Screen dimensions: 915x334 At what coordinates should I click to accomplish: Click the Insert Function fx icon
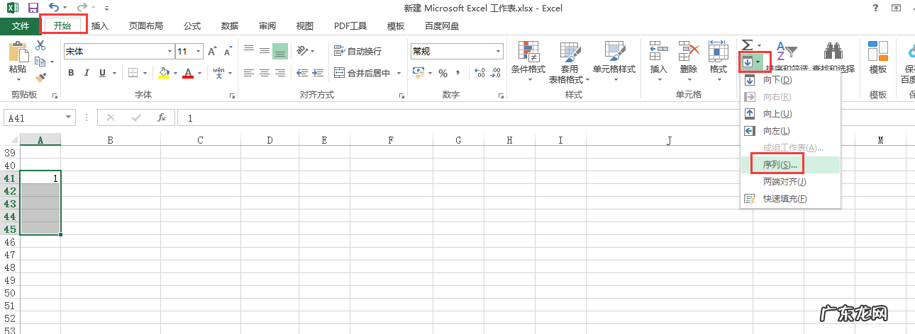(162, 117)
